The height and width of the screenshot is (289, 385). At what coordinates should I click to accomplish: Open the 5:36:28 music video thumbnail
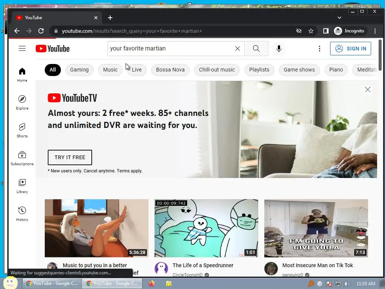pos(97,228)
